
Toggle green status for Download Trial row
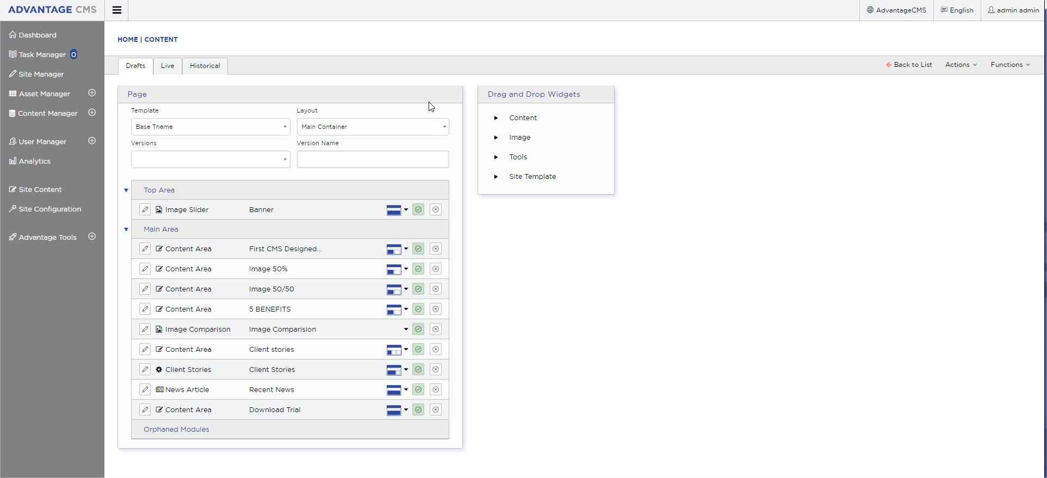pos(418,409)
